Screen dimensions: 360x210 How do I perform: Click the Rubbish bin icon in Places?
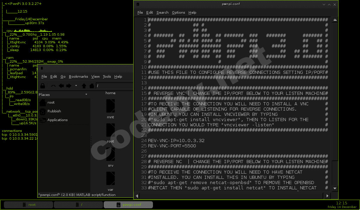tap(43, 111)
